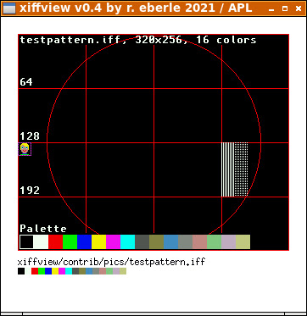307x316 pixels.
Task: Choose the lavender swatch in the large Palette bar
Action: click(228, 242)
